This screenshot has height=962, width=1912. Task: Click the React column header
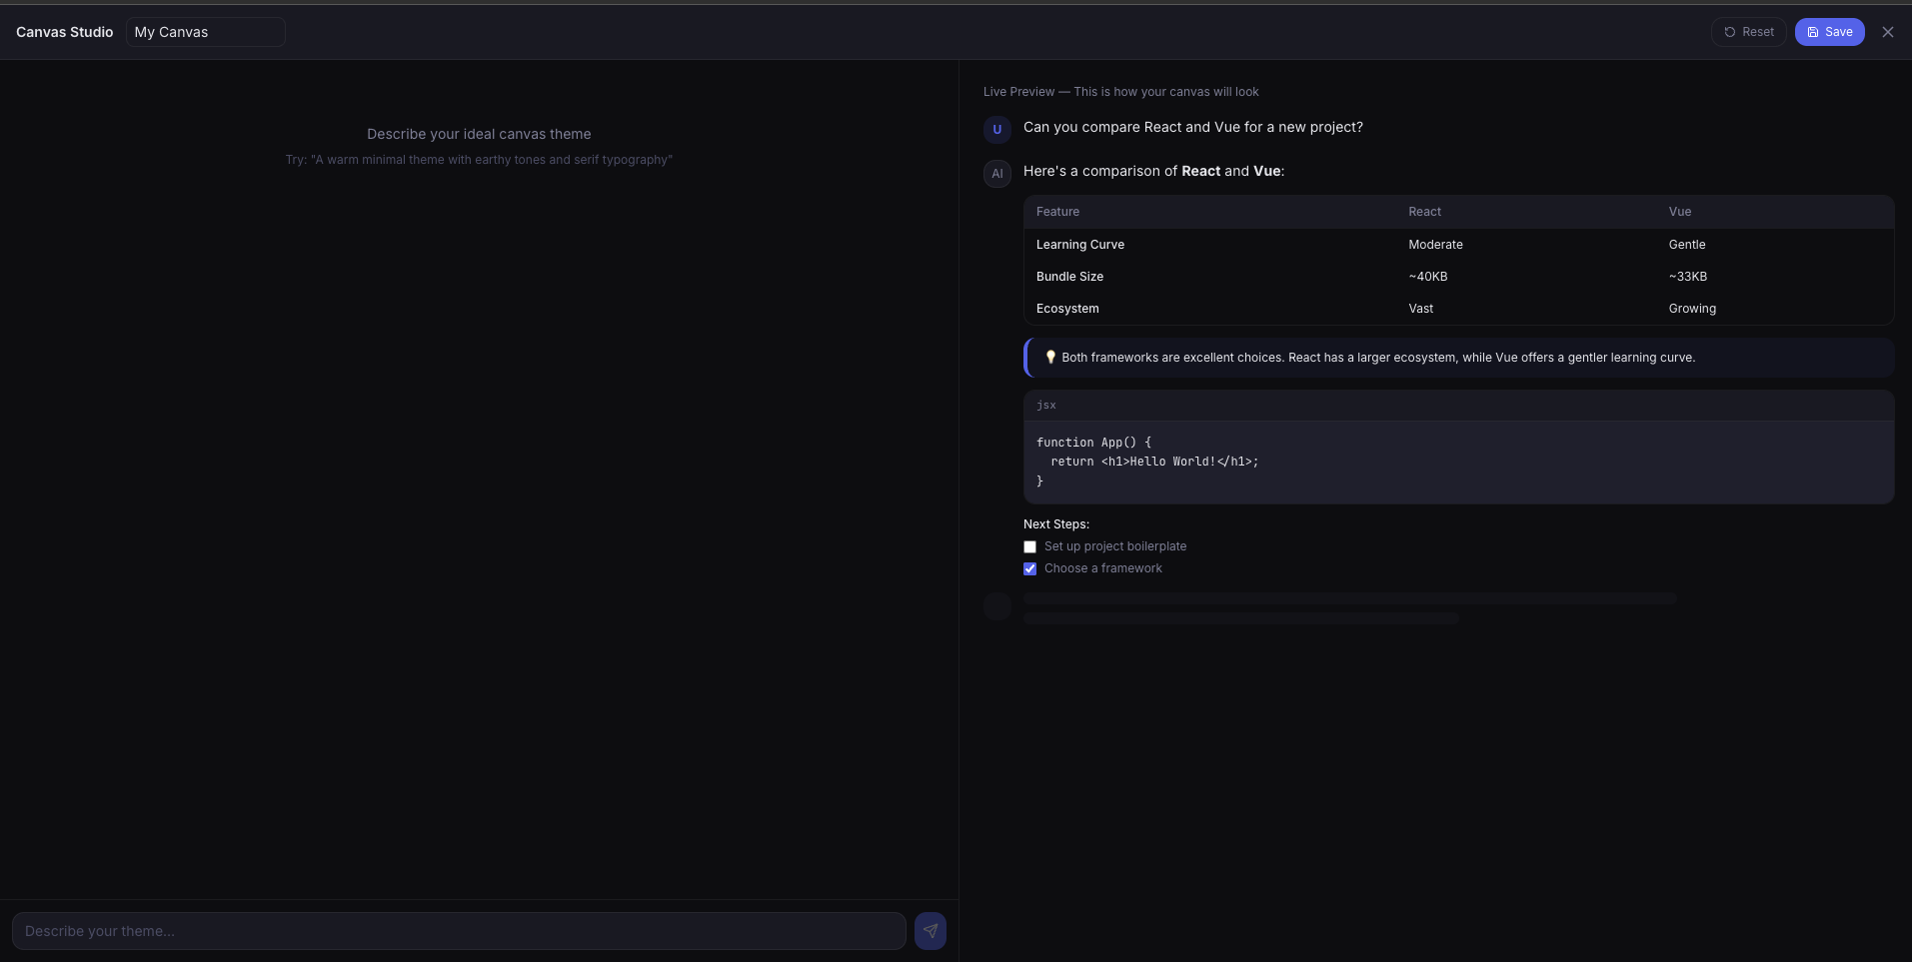coord(1424,212)
